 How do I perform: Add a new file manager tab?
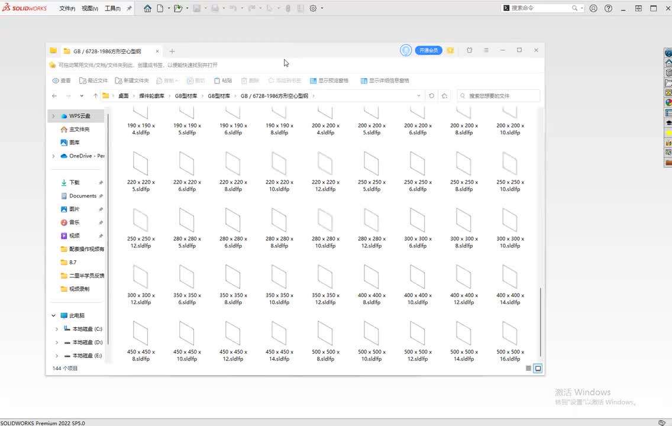point(172,51)
